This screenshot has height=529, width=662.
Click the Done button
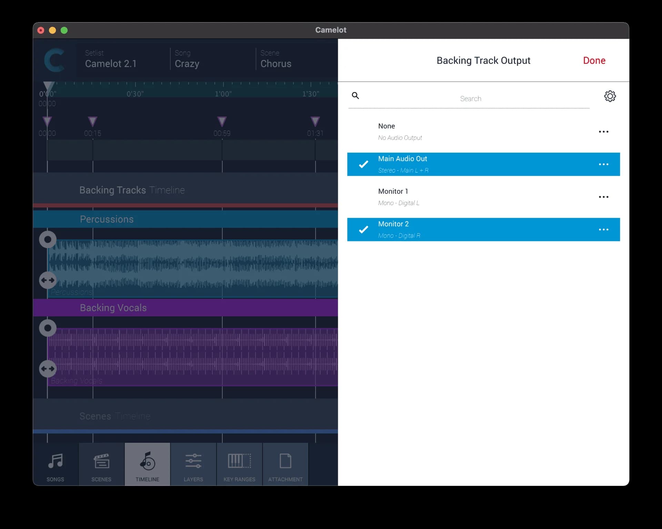594,60
